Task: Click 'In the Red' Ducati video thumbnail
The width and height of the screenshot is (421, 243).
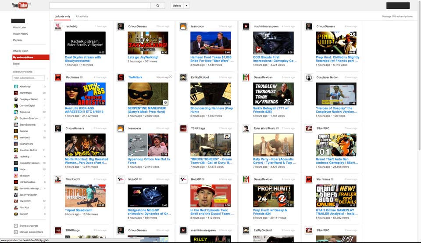Action: [x=211, y=196]
